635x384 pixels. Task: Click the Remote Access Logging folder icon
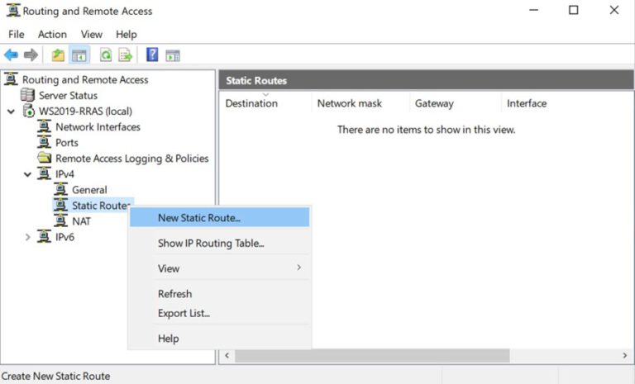click(44, 158)
